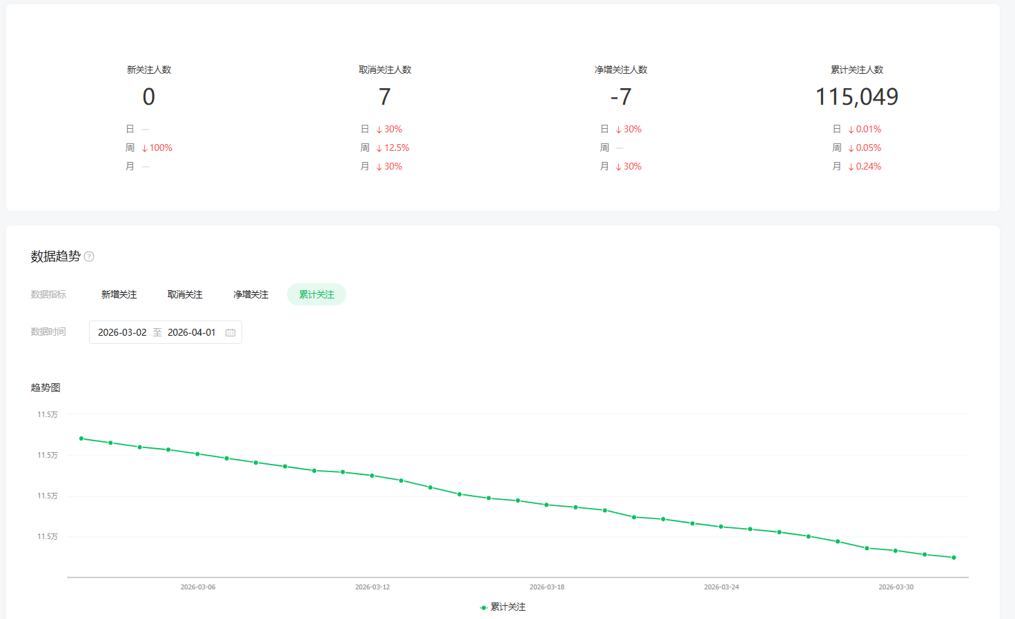
Task: Click the 2026-03-12 x-axis label
Action: [373, 587]
